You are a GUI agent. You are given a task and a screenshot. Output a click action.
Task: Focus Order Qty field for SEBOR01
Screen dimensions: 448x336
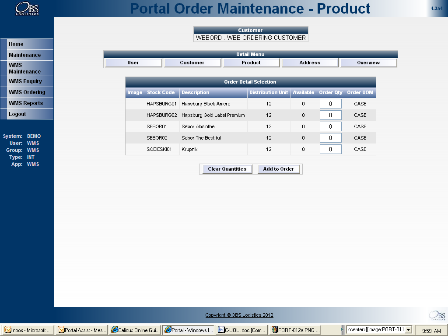pyautogui.click(x=331, y=126)
